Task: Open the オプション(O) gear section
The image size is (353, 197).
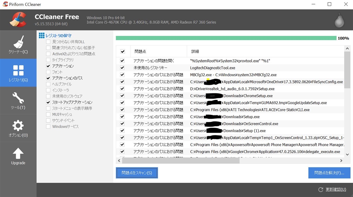Action: click(x=18, y=128)
